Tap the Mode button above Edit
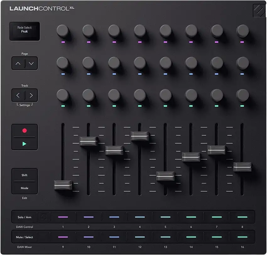 tap(25, 188)
